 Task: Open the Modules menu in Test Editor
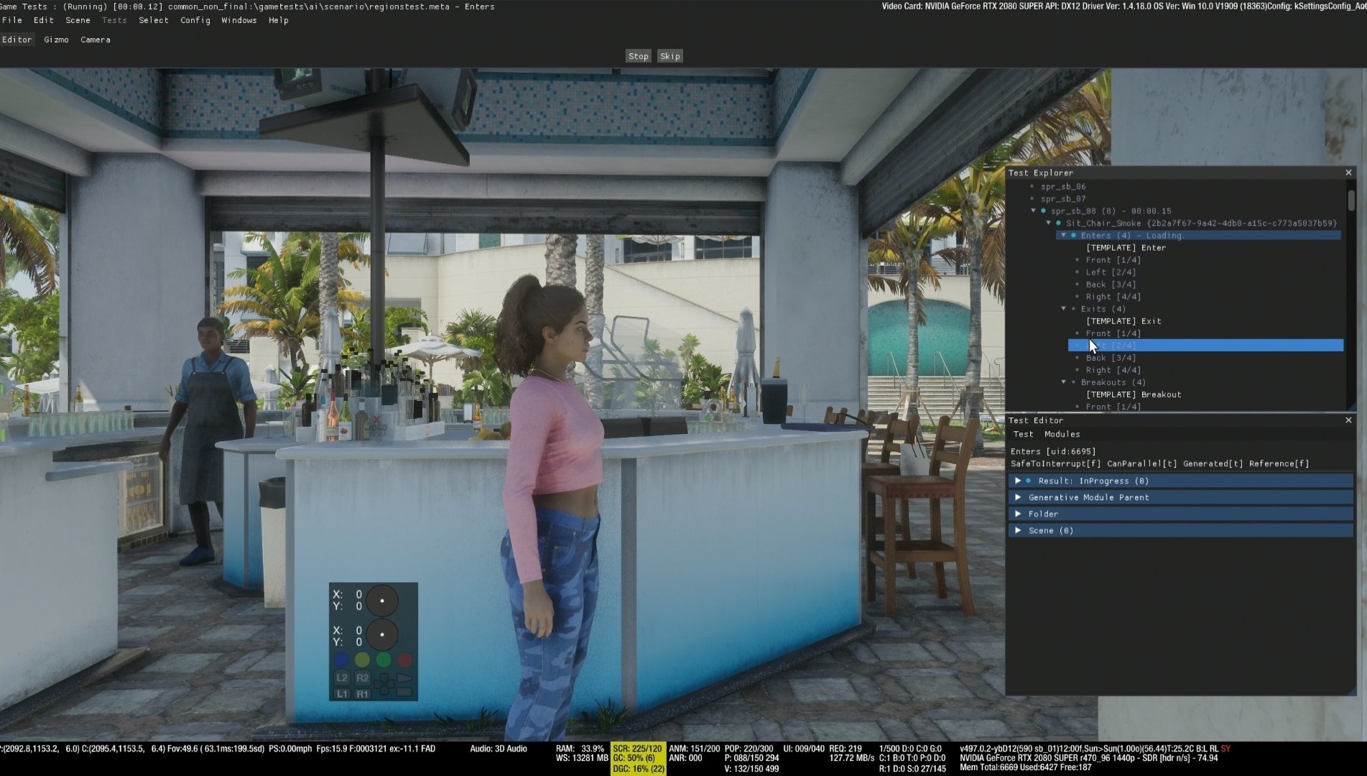1062,434
